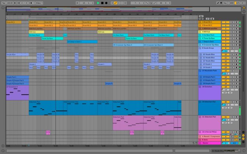Solo the 2 Drum Kit 2 track
The height and width of the screenshot is (154, 247).
[232, 25]
